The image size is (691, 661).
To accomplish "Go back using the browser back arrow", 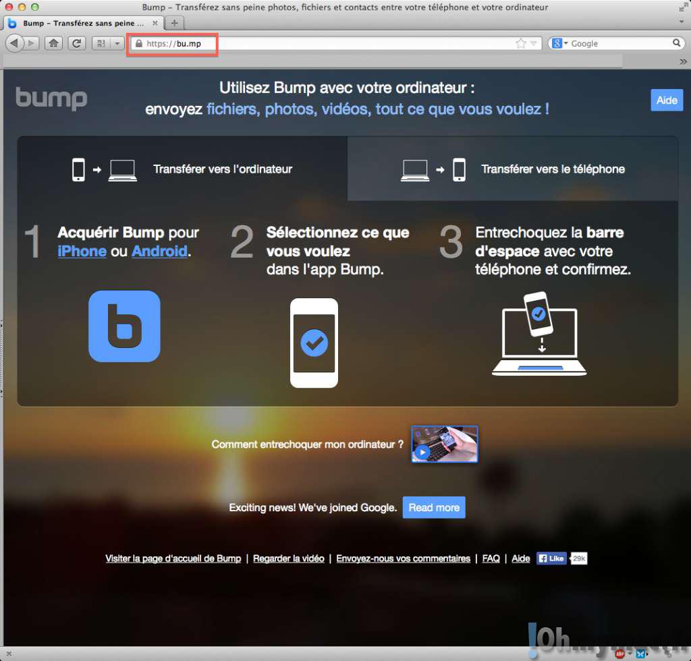I will coord(15,43).
